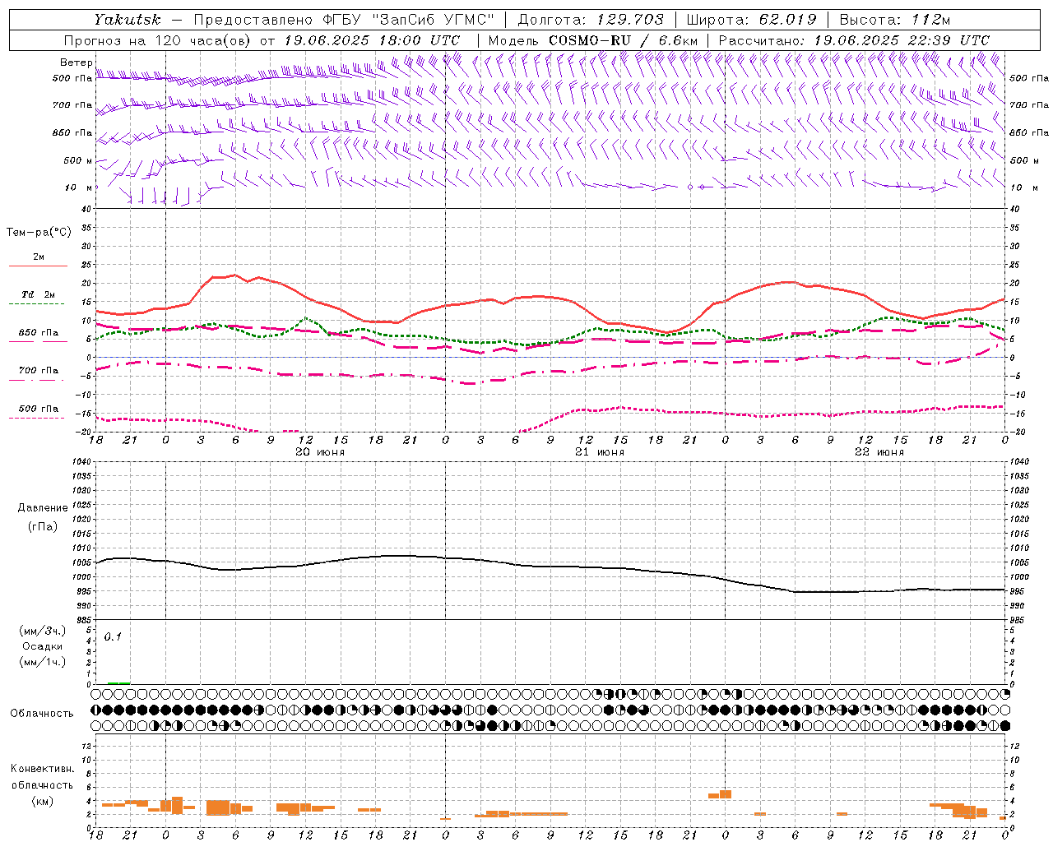The height and width of the screenshot is (842, 1053).
Task: Click the Yakutsk station title
Action: pyautogui.click(x=127, y=20)
